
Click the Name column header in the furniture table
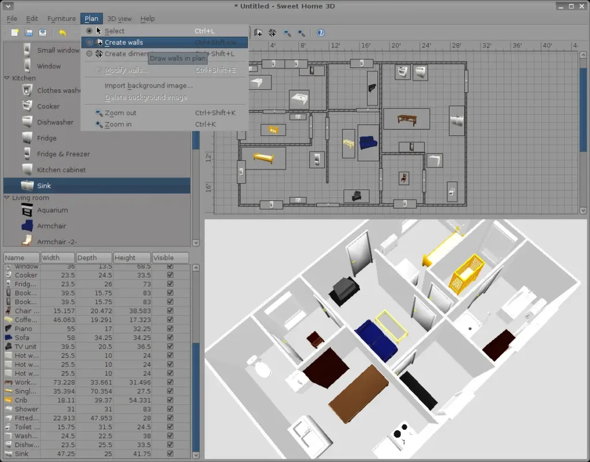(21, 257)
